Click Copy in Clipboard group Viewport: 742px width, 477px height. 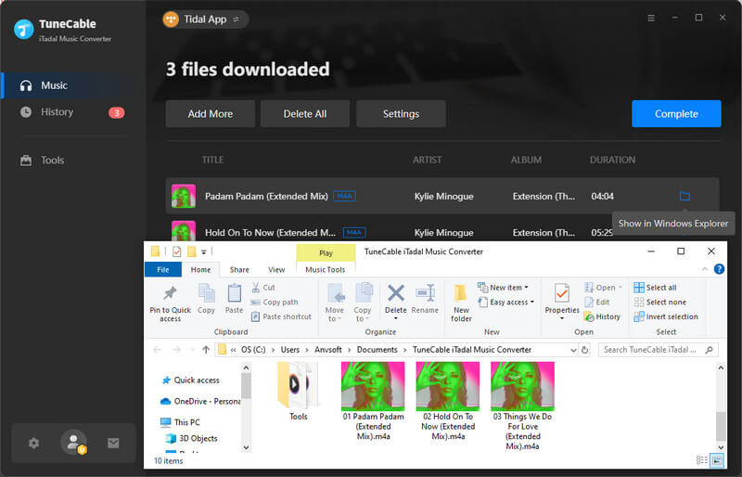(x=206, y=300)
